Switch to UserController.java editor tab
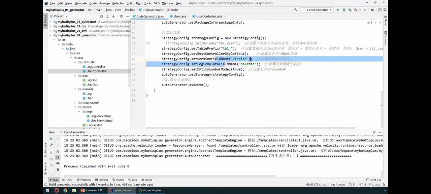 point(209,16)
